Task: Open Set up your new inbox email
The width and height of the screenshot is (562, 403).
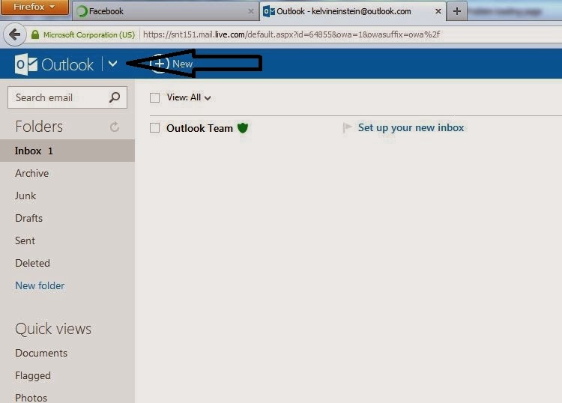Action: point(411,127)
